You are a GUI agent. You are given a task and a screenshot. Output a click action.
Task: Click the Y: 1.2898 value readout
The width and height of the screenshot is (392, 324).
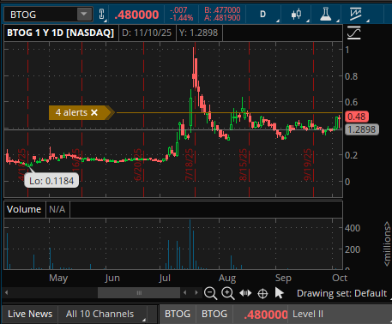tap(199, 33)
